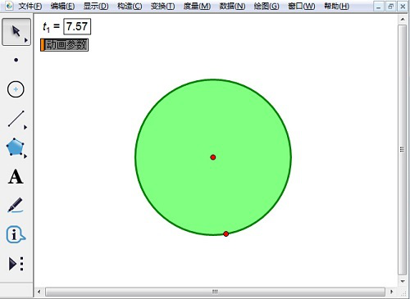Open the 绘图(G) menu
This screenshot has height=299, width=410.
pyautogui.click(x=266, y=6)
